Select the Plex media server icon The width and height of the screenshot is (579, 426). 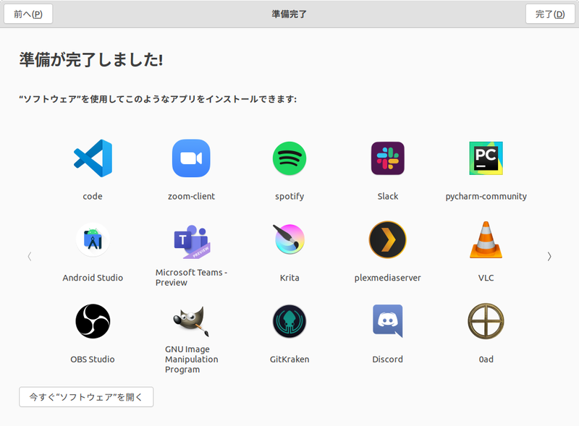click(388, 239)
